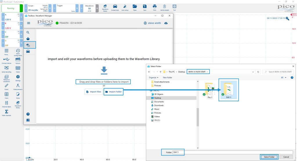Screen dimensions: 297x161
Task: Open Waveform library from top toolbar
Action: tap(105, 8)
